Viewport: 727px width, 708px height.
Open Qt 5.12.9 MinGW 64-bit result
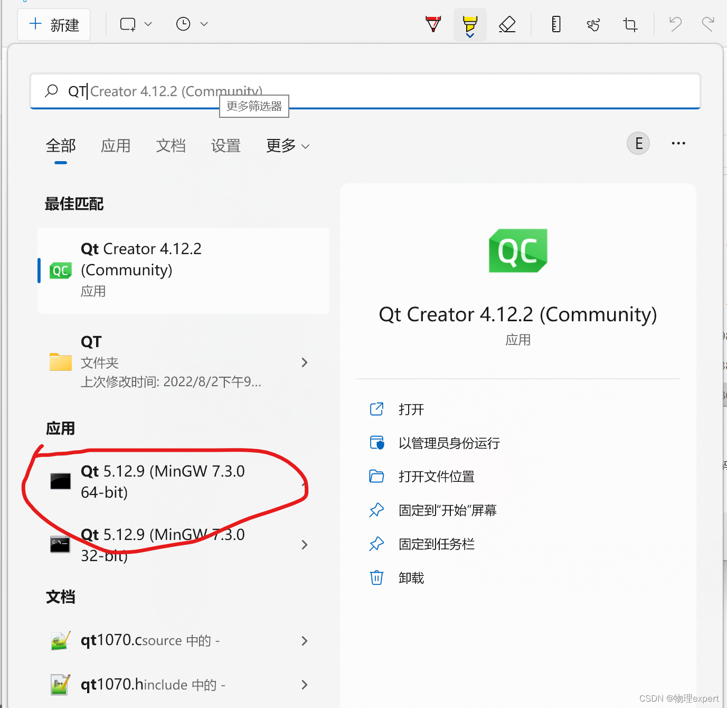pyautogui.click(x=183, y=481)
